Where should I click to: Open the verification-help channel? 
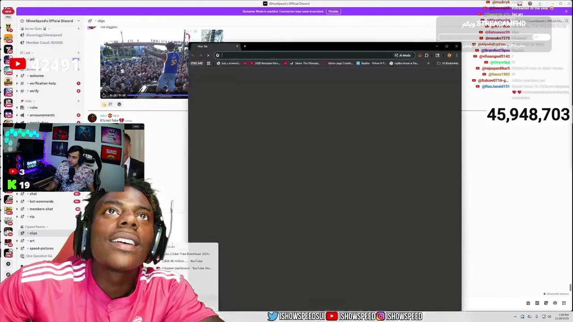tap(43, 83)
